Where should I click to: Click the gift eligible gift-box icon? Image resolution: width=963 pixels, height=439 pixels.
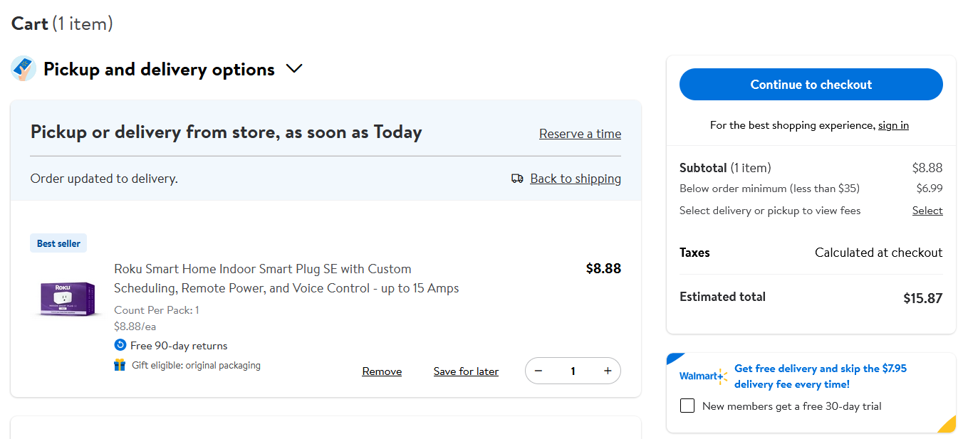[118, 365]
